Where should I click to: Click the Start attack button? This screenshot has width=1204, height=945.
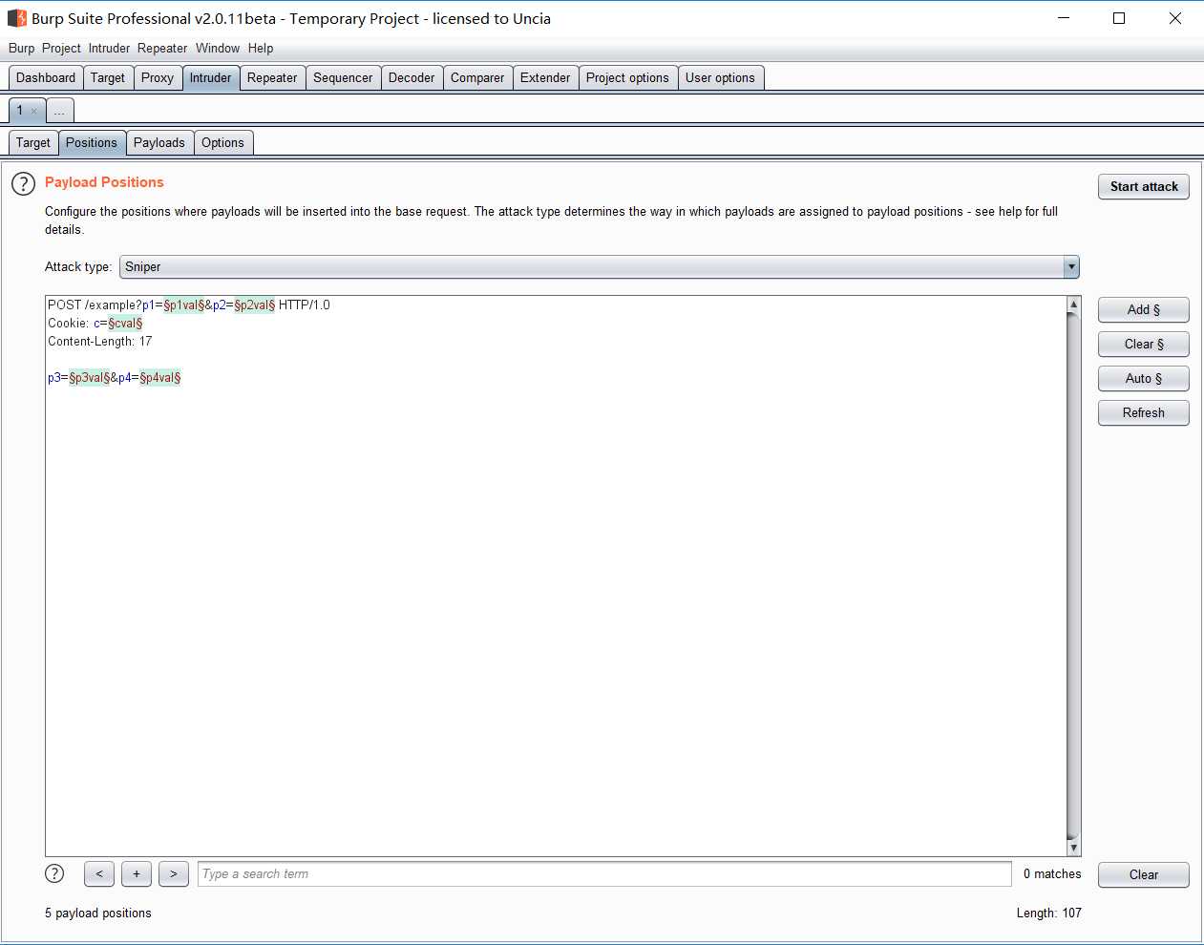[1144, 187]
